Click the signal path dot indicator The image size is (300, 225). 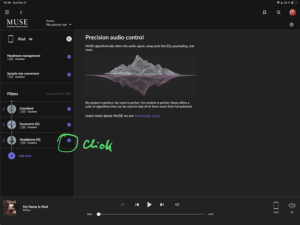123,205
